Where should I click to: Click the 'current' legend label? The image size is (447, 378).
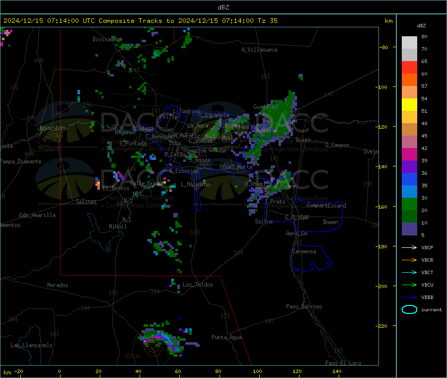pyautogui.click(x=432, y=310)
